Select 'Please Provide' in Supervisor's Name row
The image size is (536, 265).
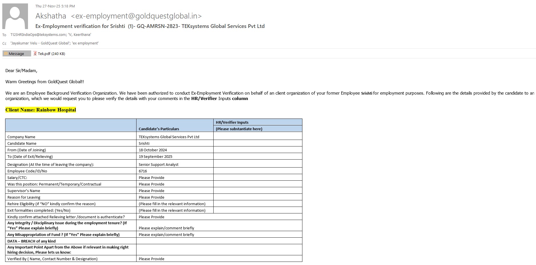pos(152,191)
